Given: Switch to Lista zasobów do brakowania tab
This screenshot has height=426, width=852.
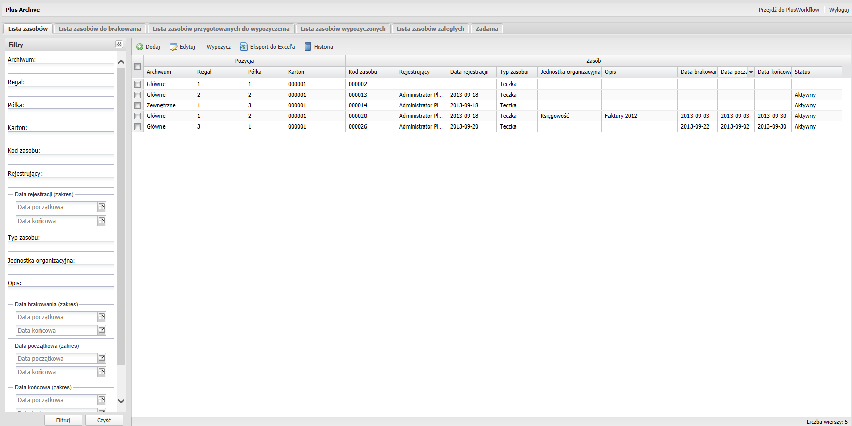Looking at the screenshot, I should point(100,29).
